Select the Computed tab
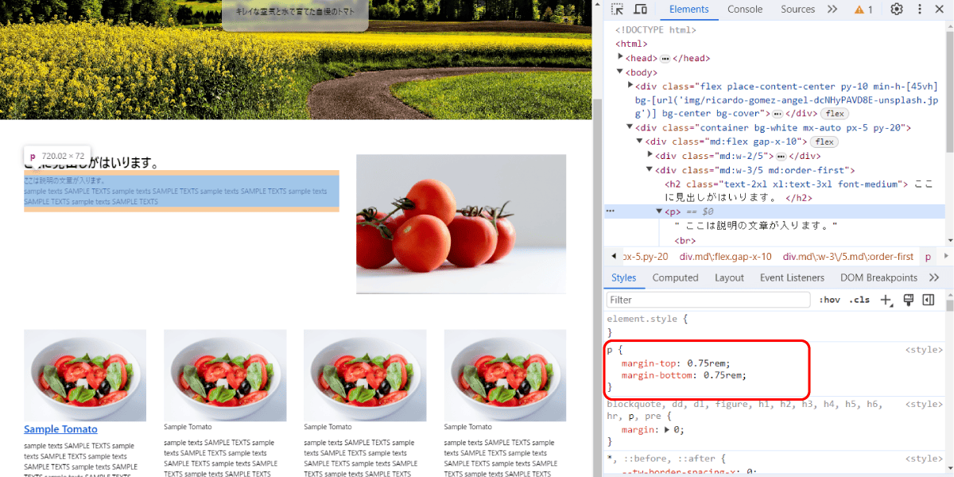 click(x=675, y=277)
